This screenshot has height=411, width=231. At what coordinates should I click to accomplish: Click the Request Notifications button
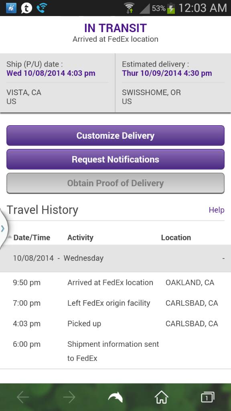(115, 159)
